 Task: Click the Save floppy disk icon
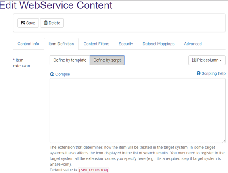tap(23, 23)
